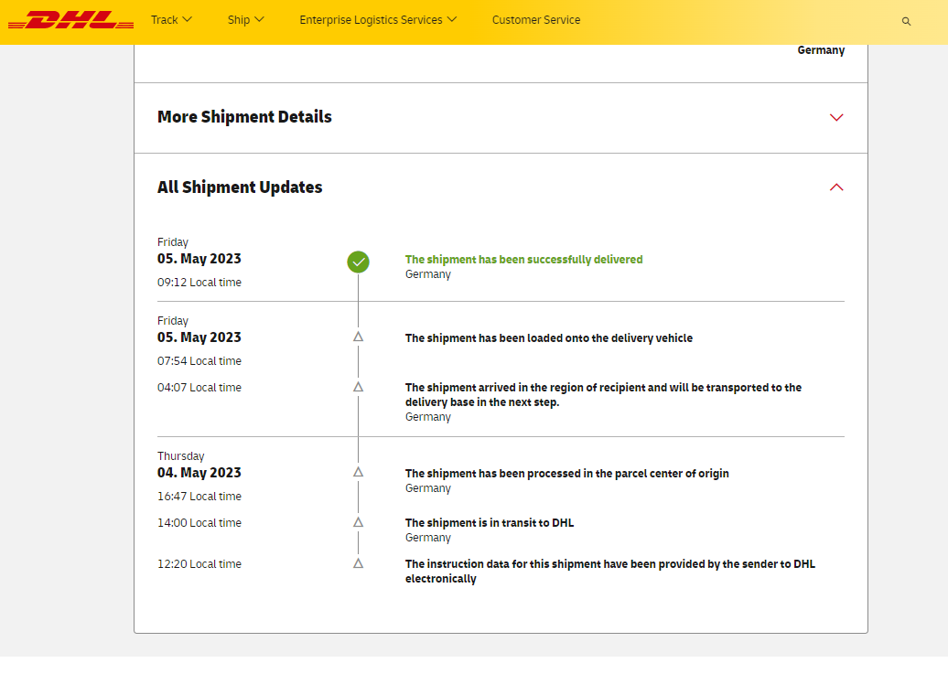Viewport: 948px width, 674px height.
Task: Click the successfully delivered status text
Action: tap(523, 260)
